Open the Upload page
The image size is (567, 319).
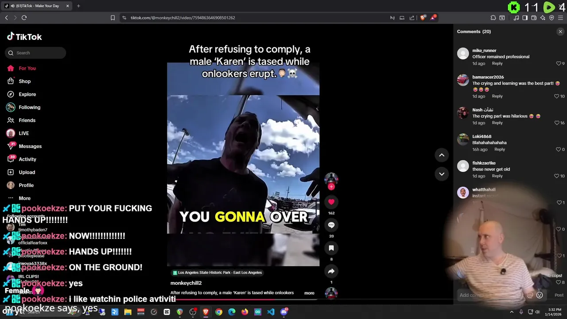[x=21, y=172]
